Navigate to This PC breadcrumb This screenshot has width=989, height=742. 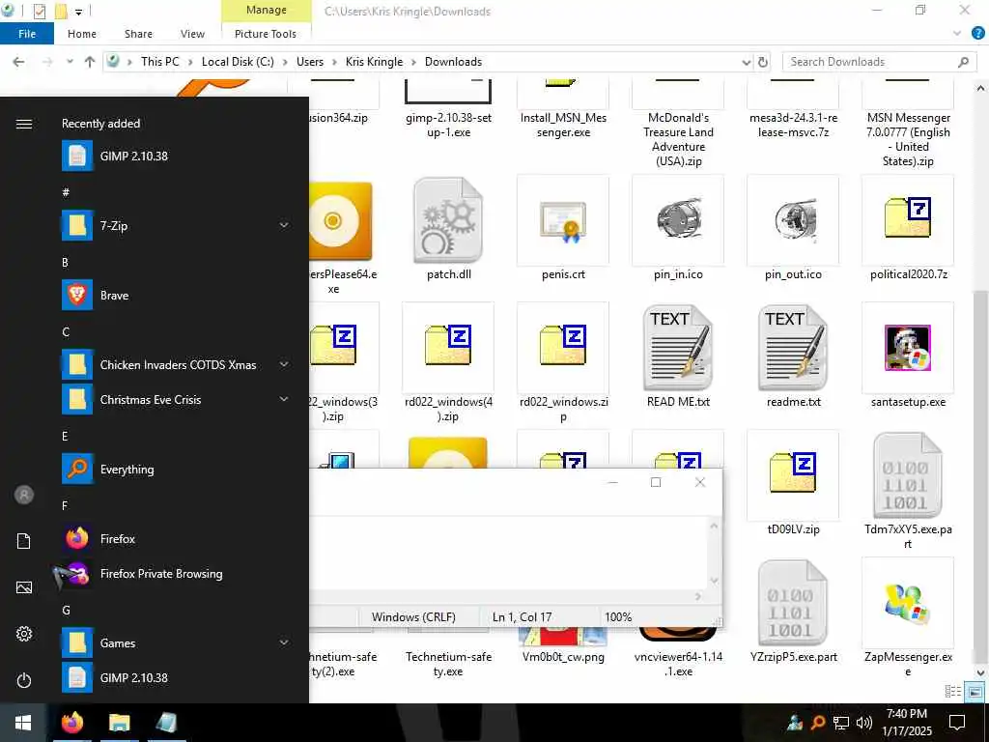pos(160,62)
